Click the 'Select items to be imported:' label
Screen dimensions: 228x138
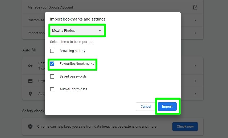[71, 42]
